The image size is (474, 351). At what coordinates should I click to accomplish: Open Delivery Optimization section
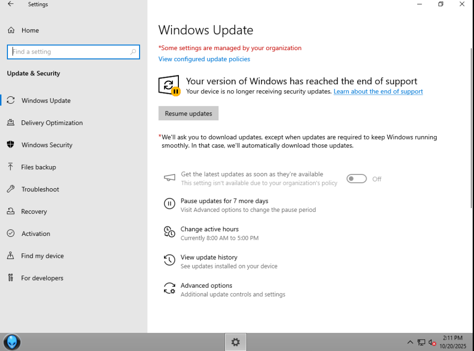click(52, 123)
